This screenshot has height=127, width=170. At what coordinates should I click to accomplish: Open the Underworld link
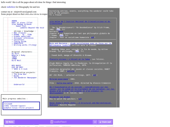pos(19,84)
